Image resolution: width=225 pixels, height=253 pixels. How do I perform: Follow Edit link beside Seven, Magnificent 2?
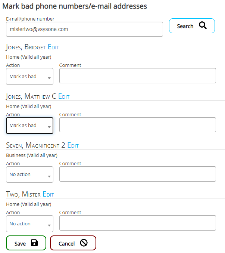73,145
